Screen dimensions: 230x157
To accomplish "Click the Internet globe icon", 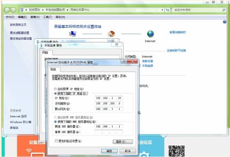I will (x=150, y=34).
